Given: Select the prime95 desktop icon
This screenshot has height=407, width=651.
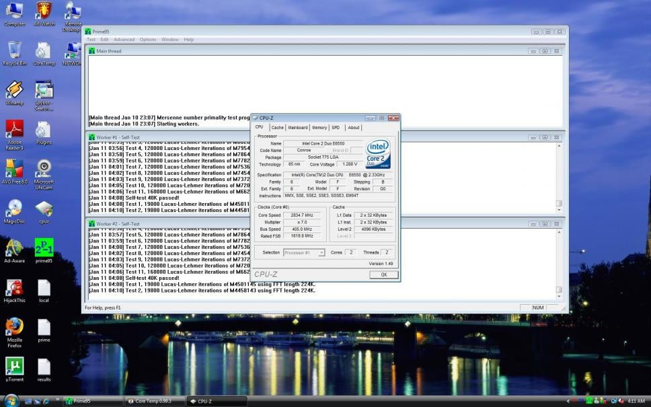Looking at the screenshot, I should pos(44,251).
